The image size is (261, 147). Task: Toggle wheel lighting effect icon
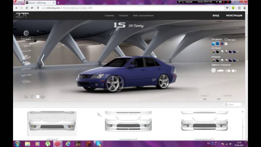click(213, 71)
